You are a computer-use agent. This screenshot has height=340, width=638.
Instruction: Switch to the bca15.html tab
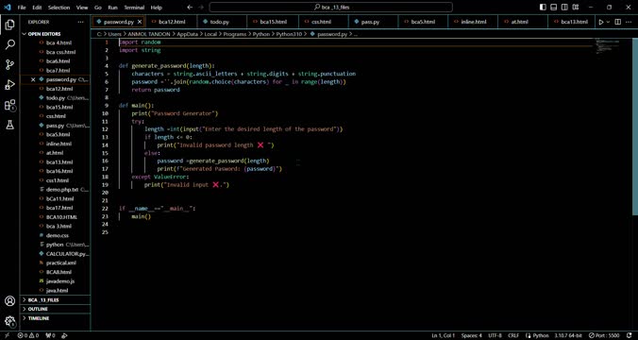point(273,22)
